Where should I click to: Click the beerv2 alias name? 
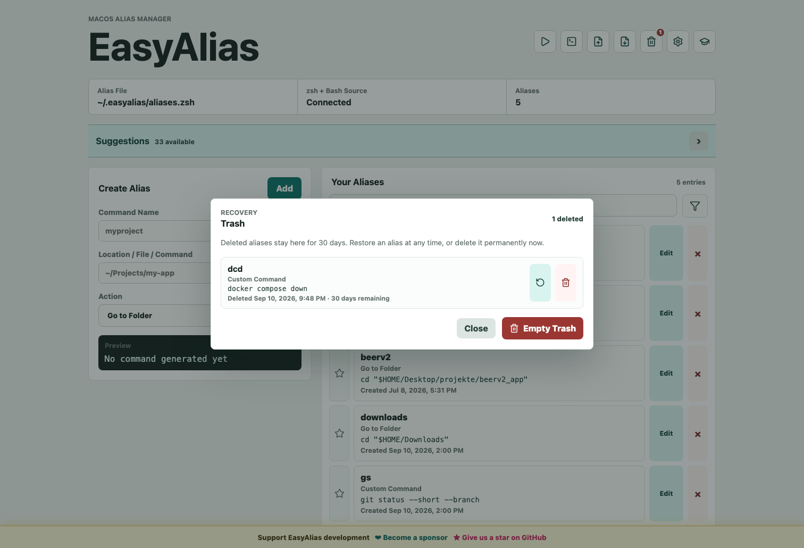pyautogui.click(x=375, y=357)
